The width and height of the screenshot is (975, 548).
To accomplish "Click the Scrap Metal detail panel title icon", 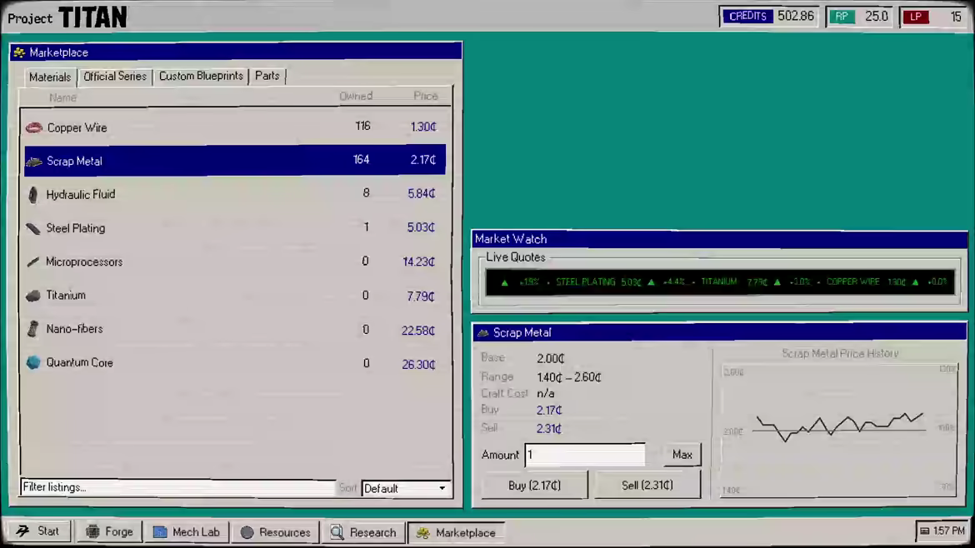I will [x=483, y=333].
